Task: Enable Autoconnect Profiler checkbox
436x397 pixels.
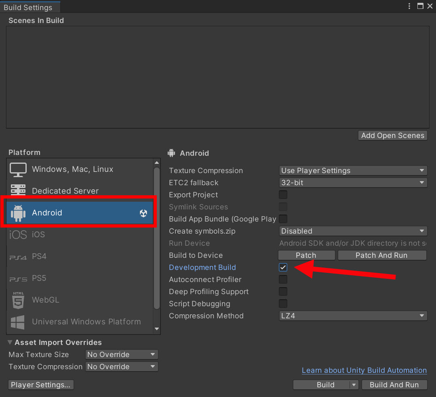Action: (x=283, y=279)
